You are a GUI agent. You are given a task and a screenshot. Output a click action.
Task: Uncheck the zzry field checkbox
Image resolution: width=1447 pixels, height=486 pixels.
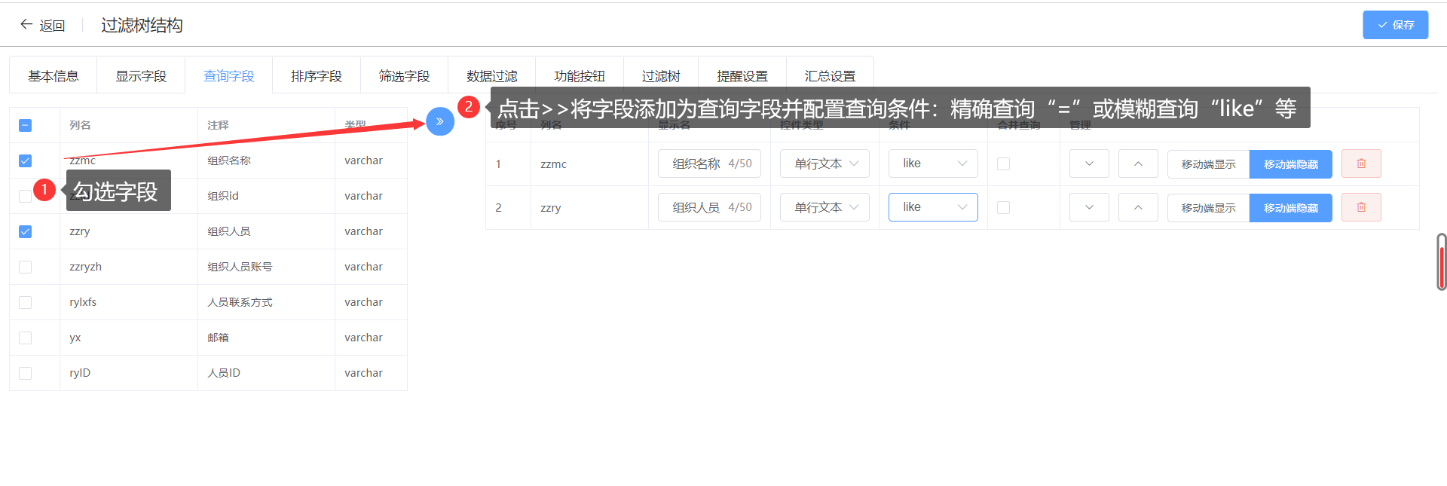point(25,231)
